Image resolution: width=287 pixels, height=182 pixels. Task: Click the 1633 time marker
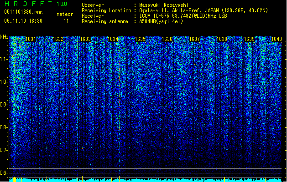[85, 39]
